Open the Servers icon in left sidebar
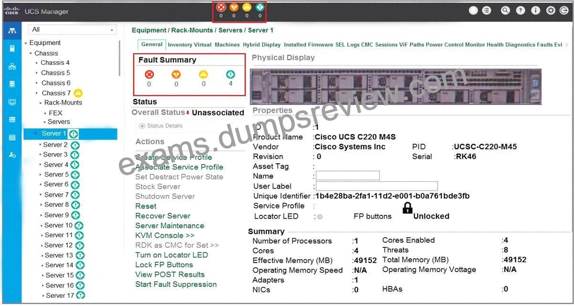The image size is (575, 306). point(12,48)
